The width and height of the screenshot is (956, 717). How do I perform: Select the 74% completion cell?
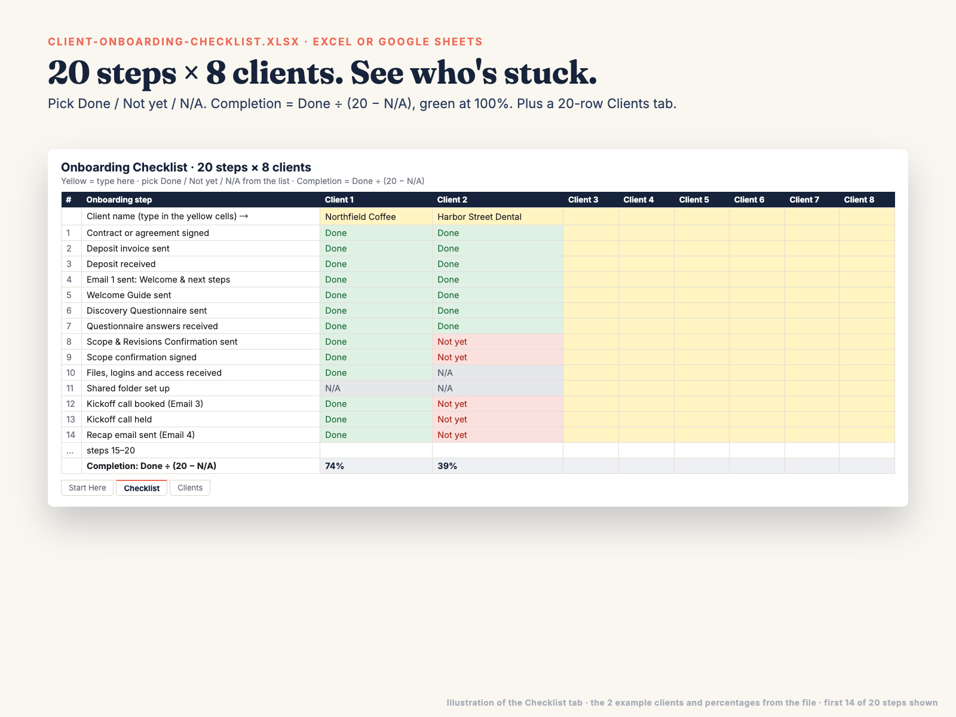coord(376,466)
